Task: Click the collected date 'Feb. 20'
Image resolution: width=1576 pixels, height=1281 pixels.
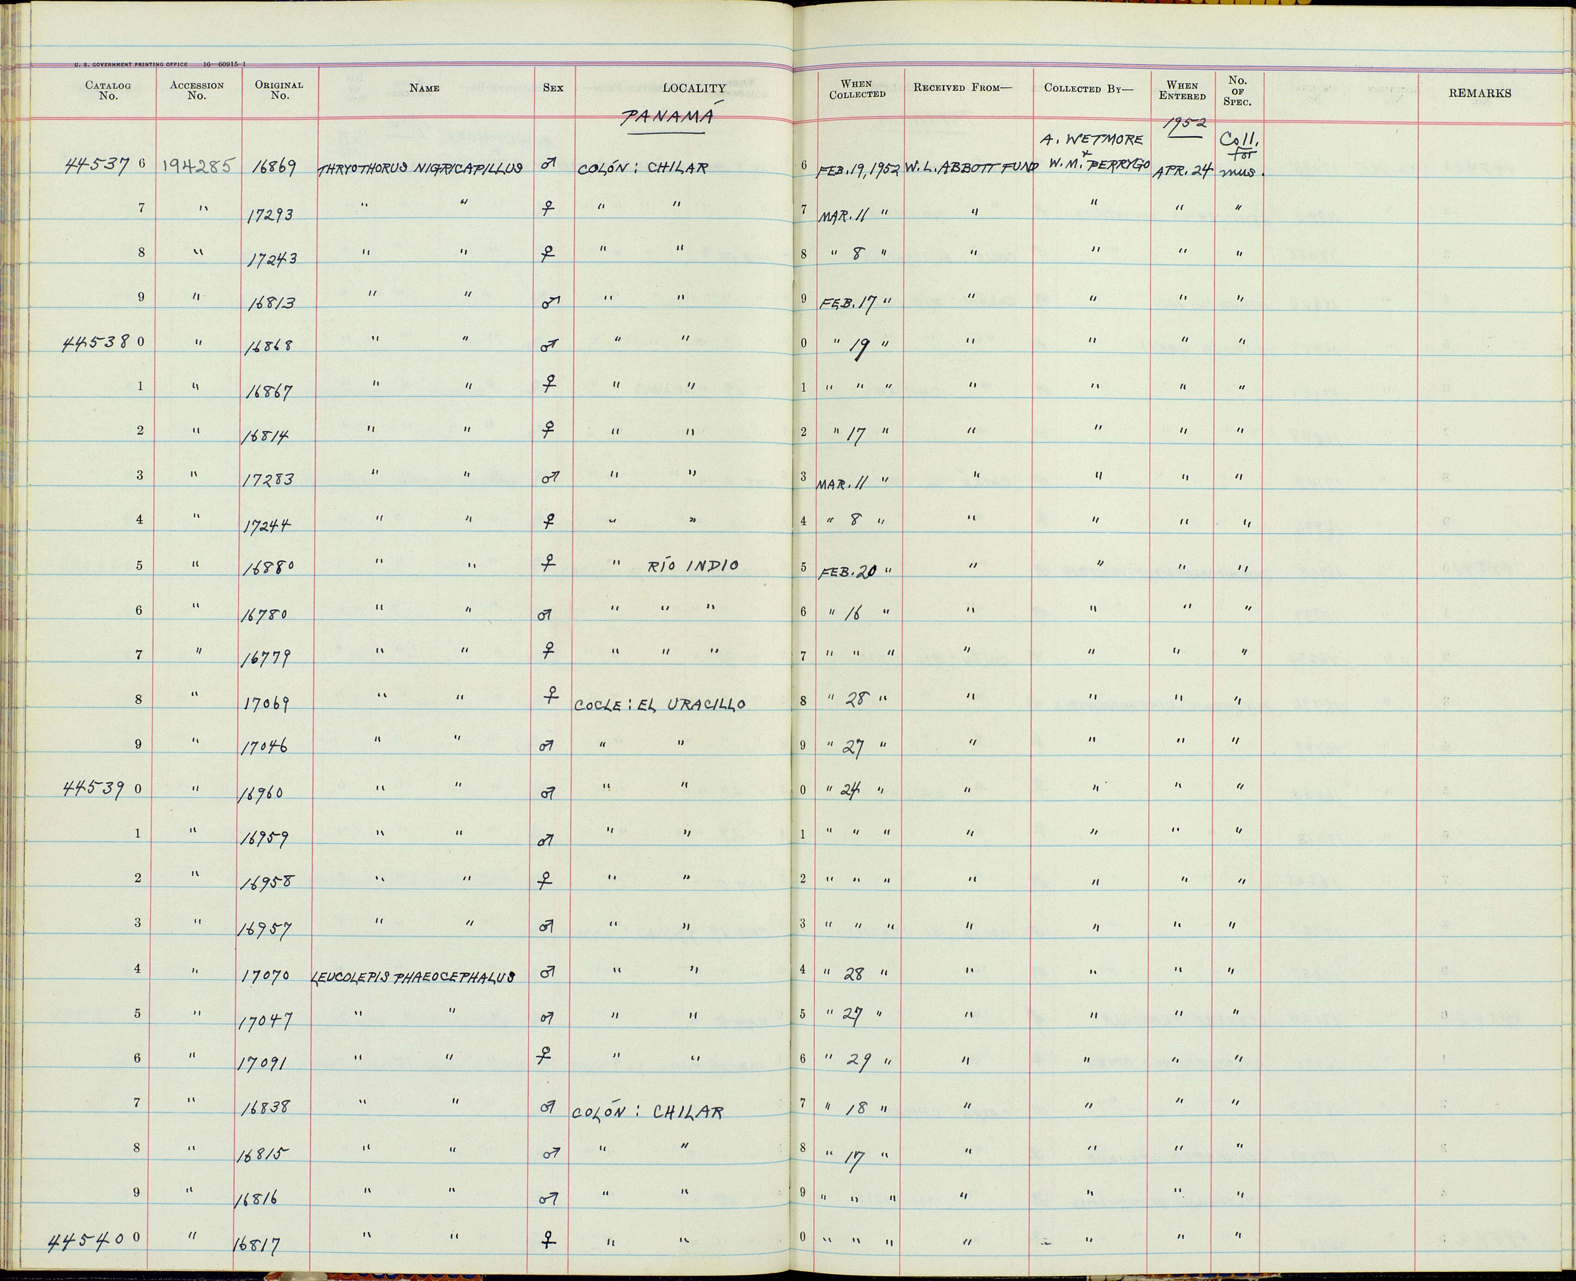Action: click(x=846, y=572)
